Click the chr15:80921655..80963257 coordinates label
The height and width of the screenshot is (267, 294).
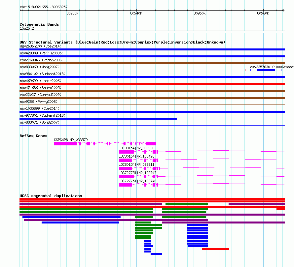coord(44,7)
